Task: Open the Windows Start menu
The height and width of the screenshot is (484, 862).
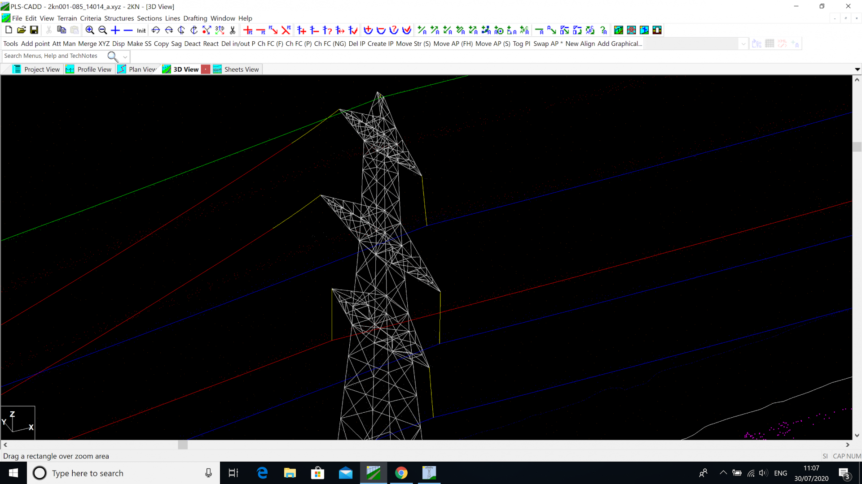Action: [x=13, y=473]
